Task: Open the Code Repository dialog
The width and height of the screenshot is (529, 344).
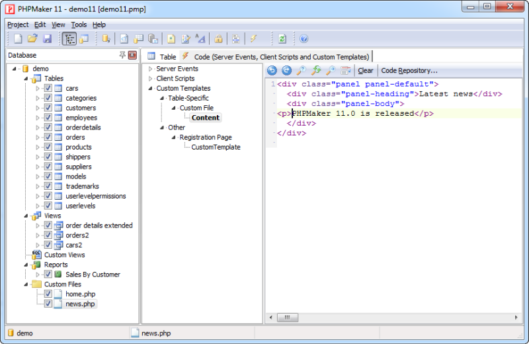Action: tap(409, 71)
